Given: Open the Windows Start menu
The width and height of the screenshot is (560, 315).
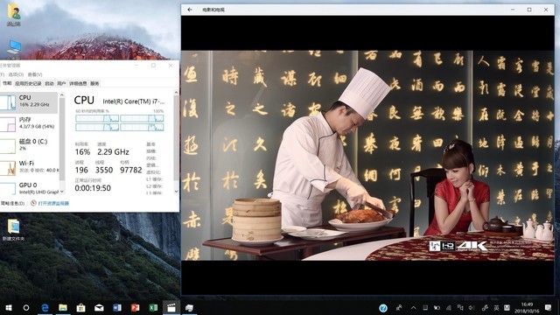Looking at the screenshot, I should pyautogui.click(x=9, y=307).
